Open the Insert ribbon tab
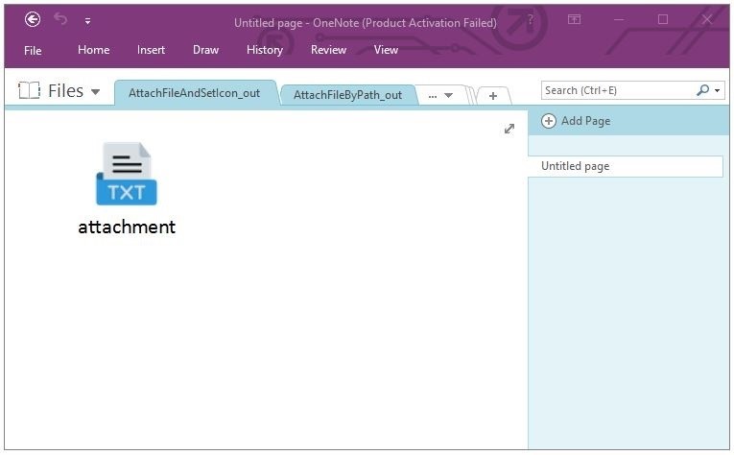734x455 pixels. [151, 50]
